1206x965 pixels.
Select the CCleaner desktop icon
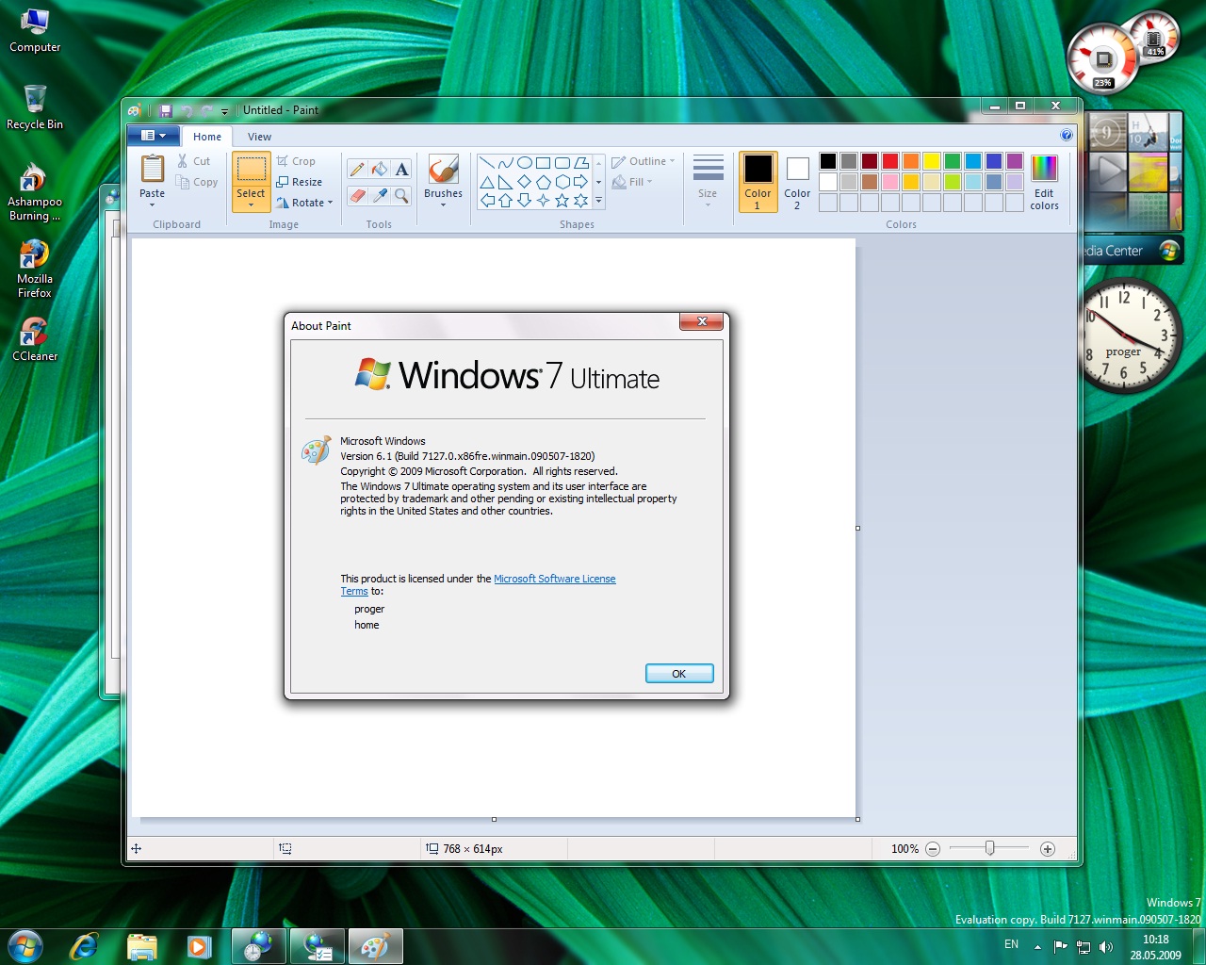35,339
